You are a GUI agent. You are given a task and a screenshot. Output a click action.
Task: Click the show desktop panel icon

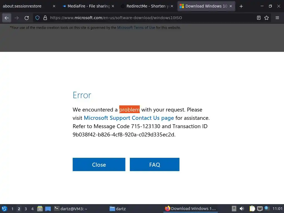48,209
